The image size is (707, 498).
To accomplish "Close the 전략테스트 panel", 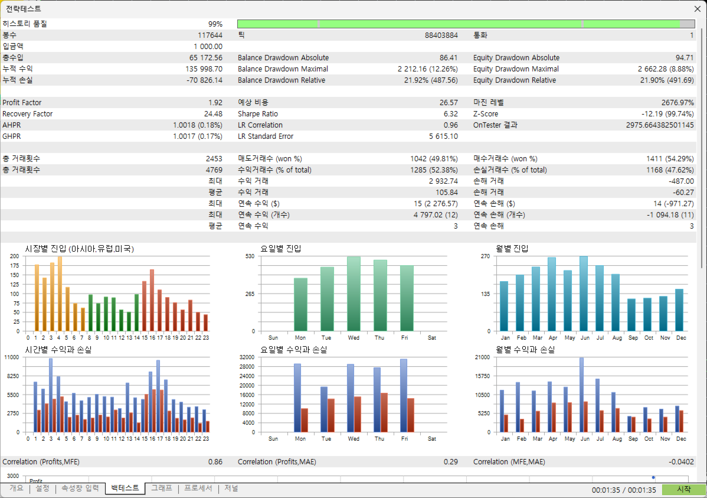I will [x=697, y=9].
